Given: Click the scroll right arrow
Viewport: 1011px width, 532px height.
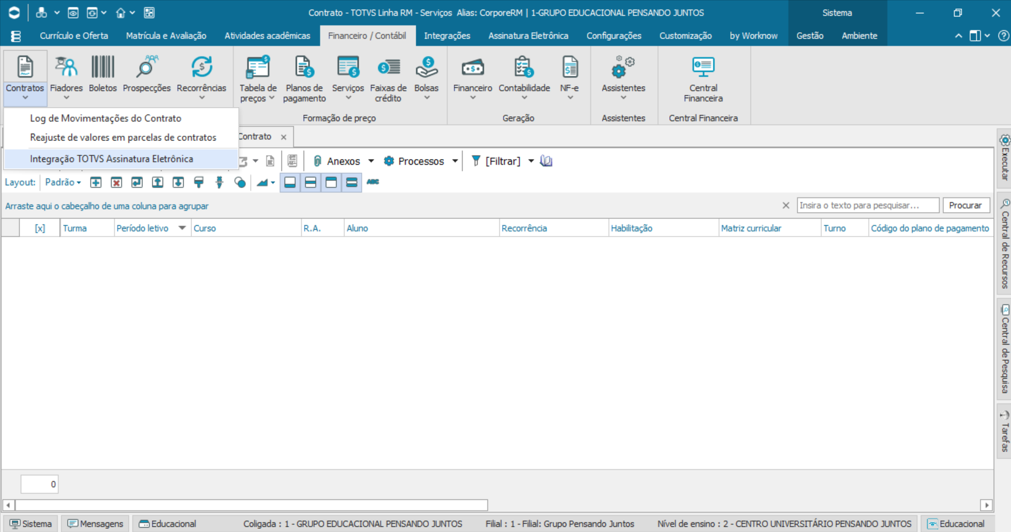Looking at the screenshot, I should pyautogui.click(x=986, y=505).
